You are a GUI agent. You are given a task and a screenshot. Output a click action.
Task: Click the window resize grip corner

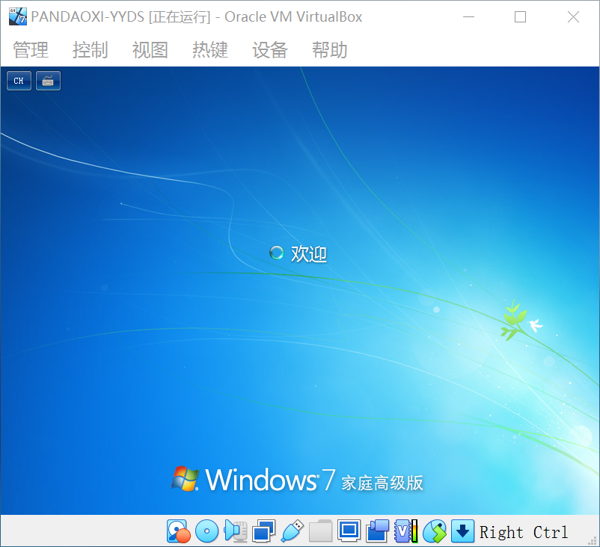(x=593, y=540)
